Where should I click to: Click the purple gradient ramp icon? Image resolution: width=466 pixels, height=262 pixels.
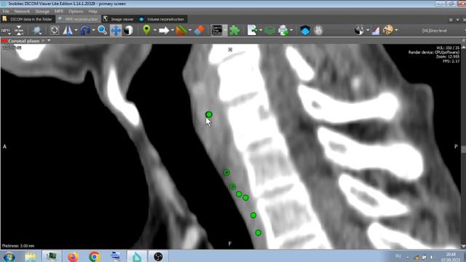[376, 31]
